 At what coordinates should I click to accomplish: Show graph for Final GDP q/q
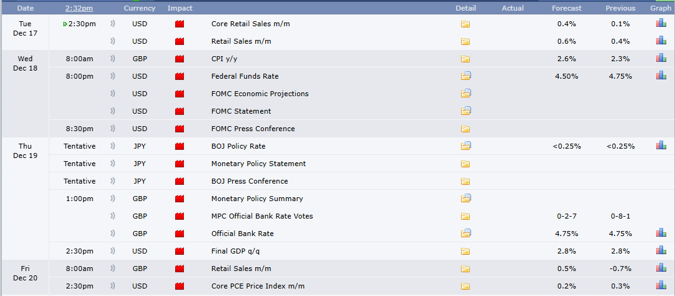point(661,250)
